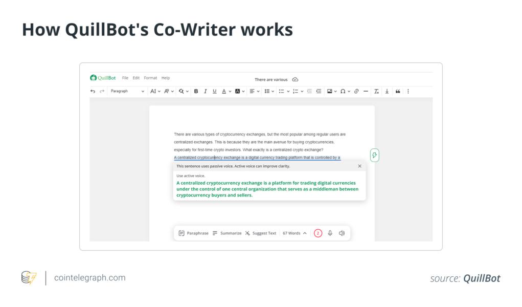522x307 pixels.
Task: Click the Suggest Text button
Action: [261, 233]
